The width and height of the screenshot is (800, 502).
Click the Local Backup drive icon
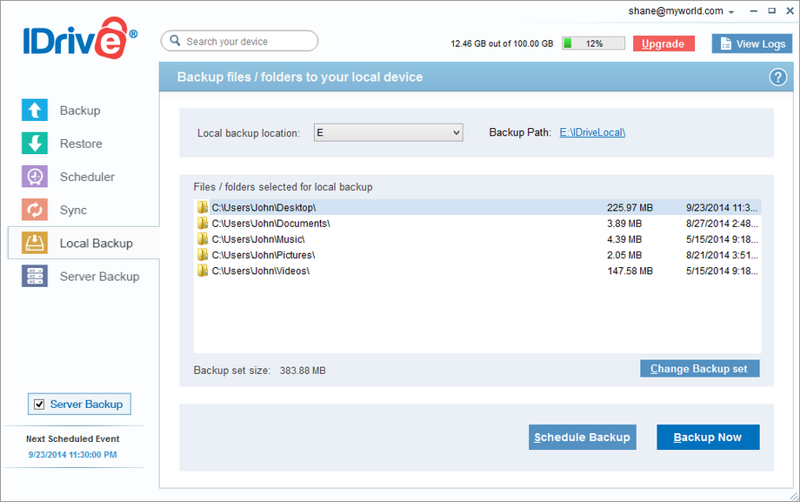[x=35, y=243]
